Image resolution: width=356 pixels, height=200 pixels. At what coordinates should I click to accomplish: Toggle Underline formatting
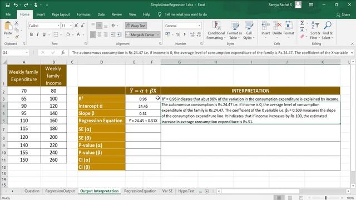[x=44, y=34]
